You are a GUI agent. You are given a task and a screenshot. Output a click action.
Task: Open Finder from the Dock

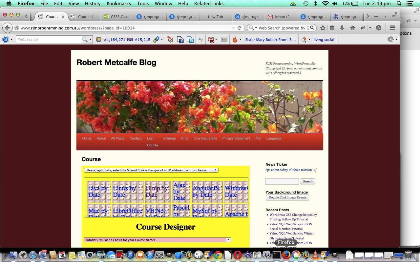[13, 254]
